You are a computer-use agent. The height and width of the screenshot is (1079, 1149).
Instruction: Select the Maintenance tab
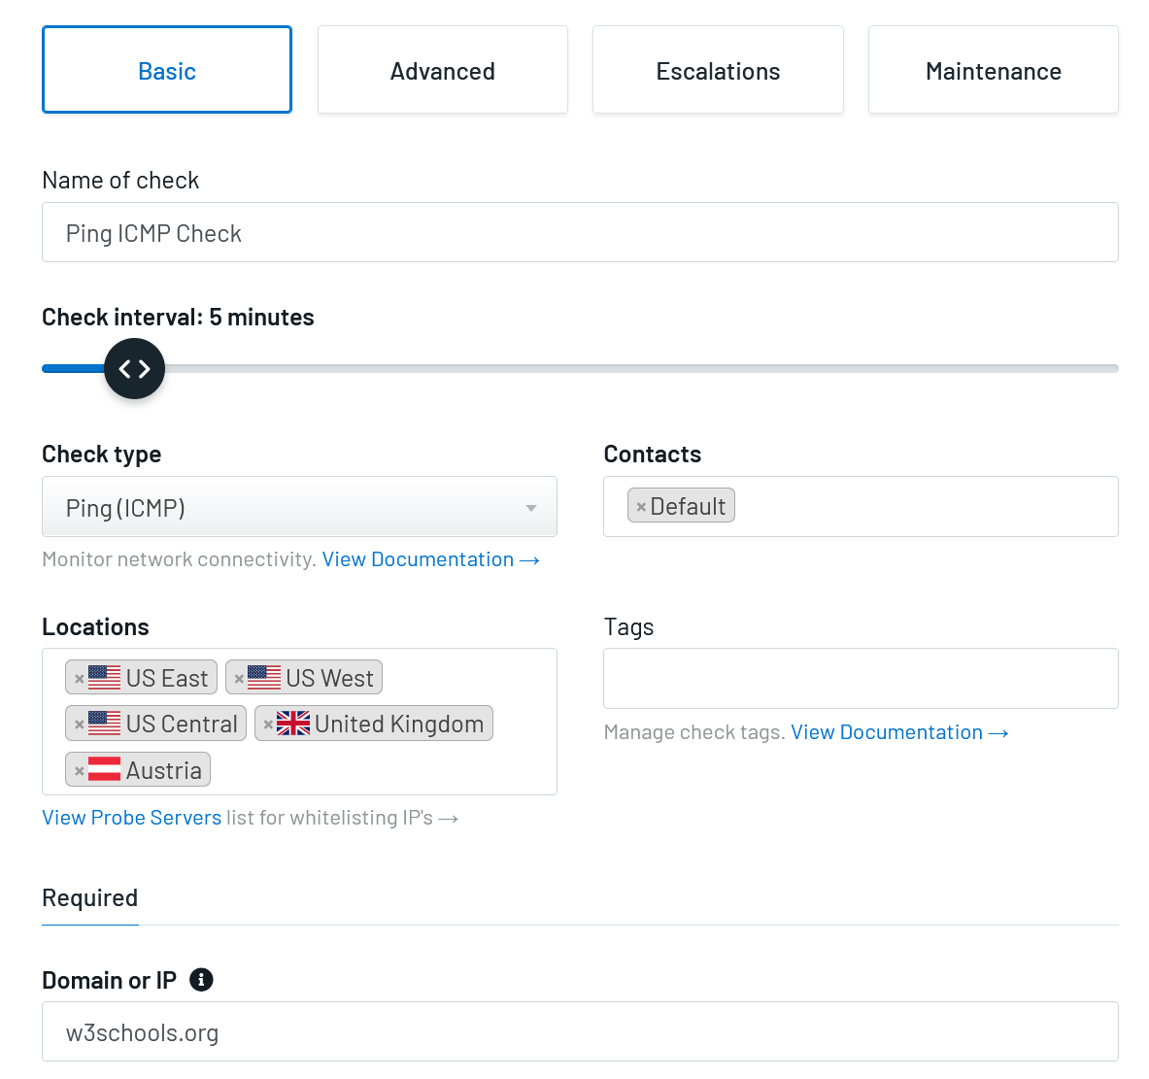tap(993, 70)
